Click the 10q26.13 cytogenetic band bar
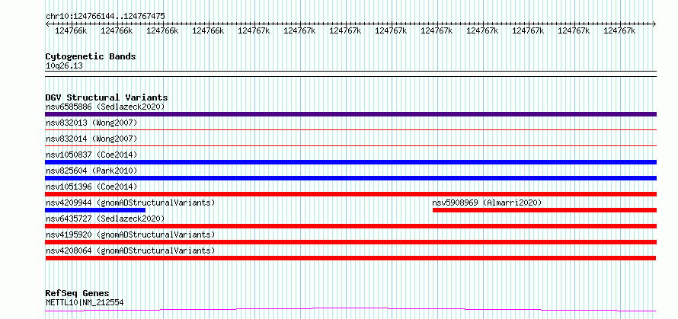The height and width of the screenshot is (319, 678). [x=350, y=74]
